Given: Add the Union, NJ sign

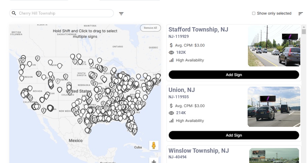Looking at the screenshot, I should 234,135.
